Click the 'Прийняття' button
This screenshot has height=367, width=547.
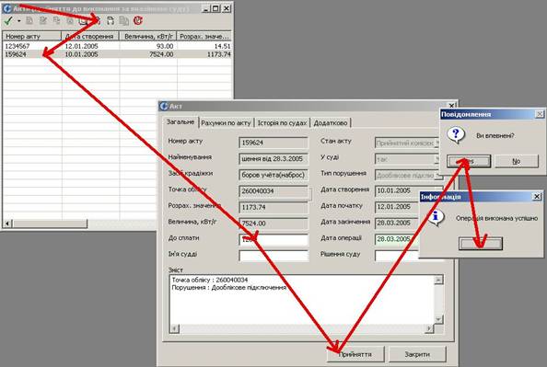tap(355, 354)
